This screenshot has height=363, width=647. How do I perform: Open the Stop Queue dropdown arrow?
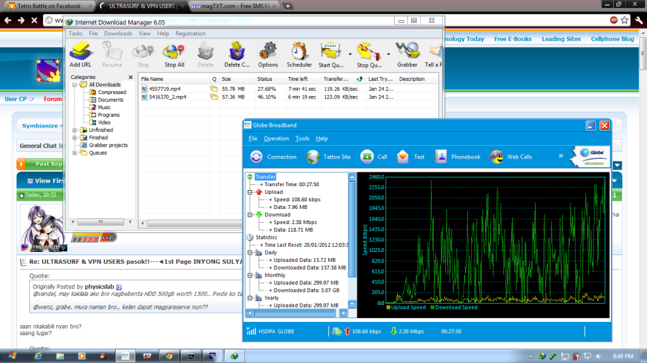[388, 54]
